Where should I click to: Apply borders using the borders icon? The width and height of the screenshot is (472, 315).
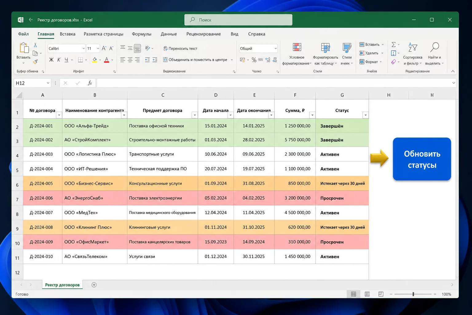click(x=81, y=60)
